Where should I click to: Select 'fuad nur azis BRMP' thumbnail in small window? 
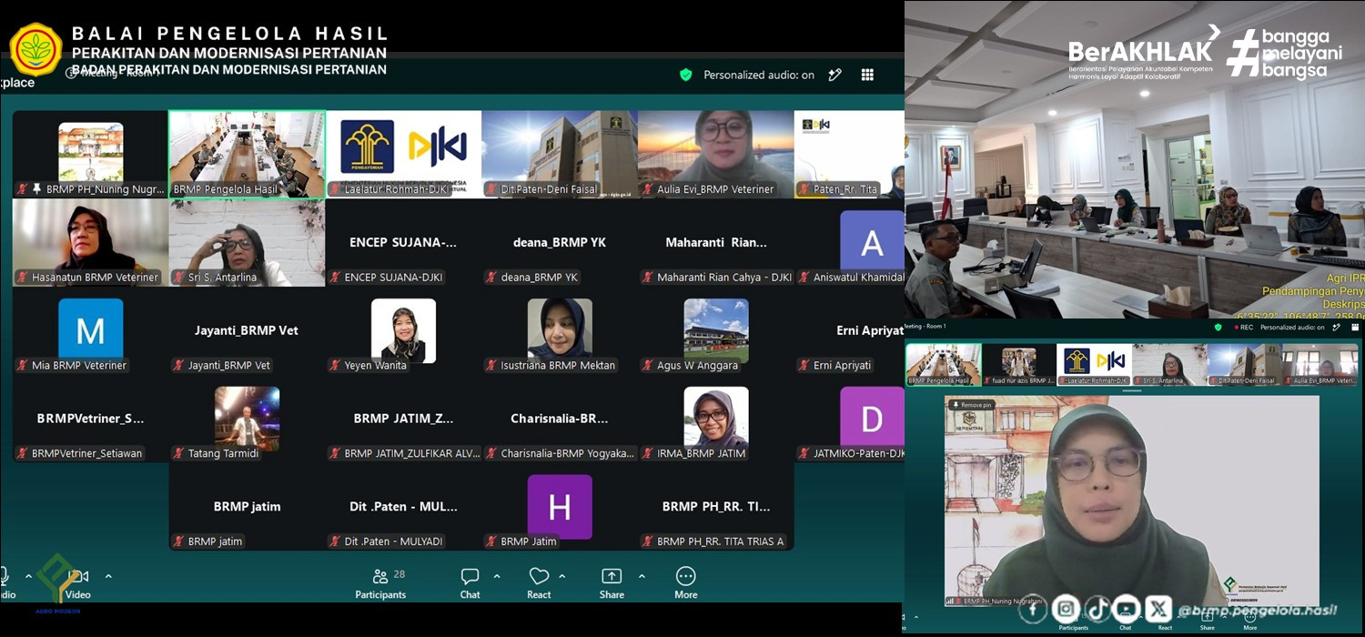click(1018, 364)
